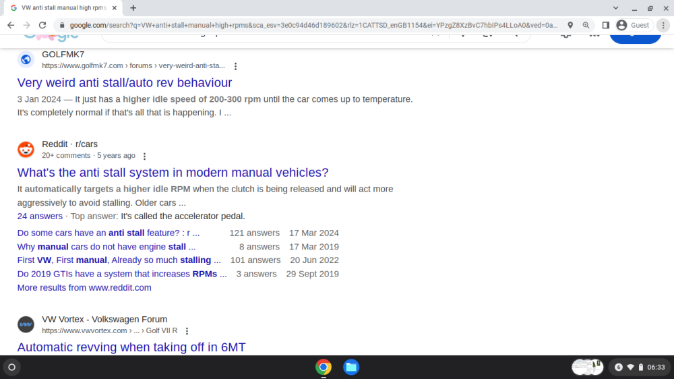Click the vwvortex.com URL breadcrumb
This screenshot has height=379, width=674.
pyautogui.click(x=110, y=331)
